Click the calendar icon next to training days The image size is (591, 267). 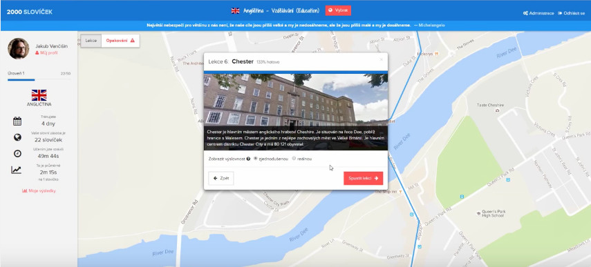tap(17, 121)
